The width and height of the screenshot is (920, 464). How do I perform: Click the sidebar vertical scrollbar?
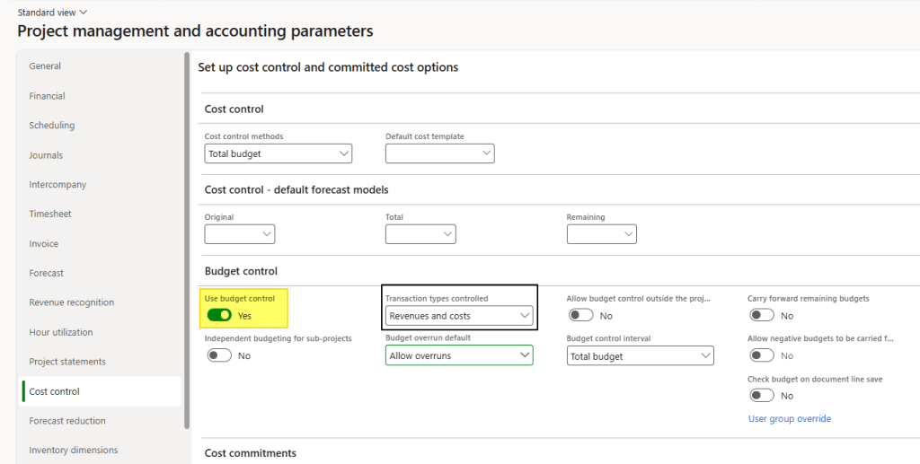[x=186, y=242]
